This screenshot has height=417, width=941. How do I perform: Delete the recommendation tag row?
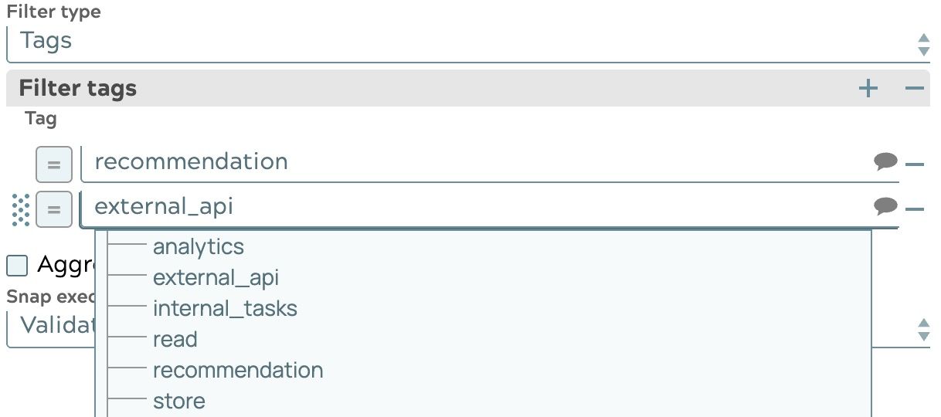point(915,164)
